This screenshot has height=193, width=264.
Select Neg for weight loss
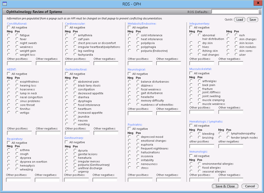[9, 54]
